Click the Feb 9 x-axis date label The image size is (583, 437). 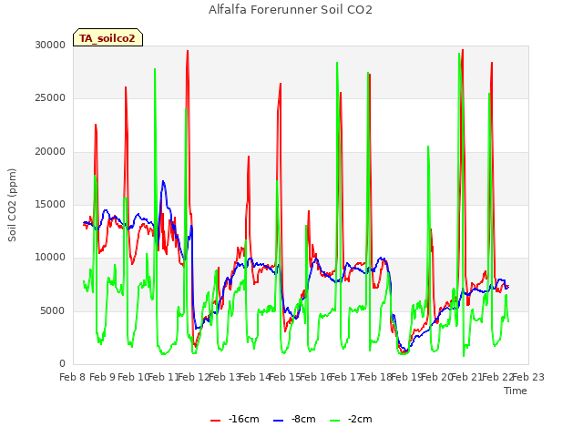click(x=103, y=377)
